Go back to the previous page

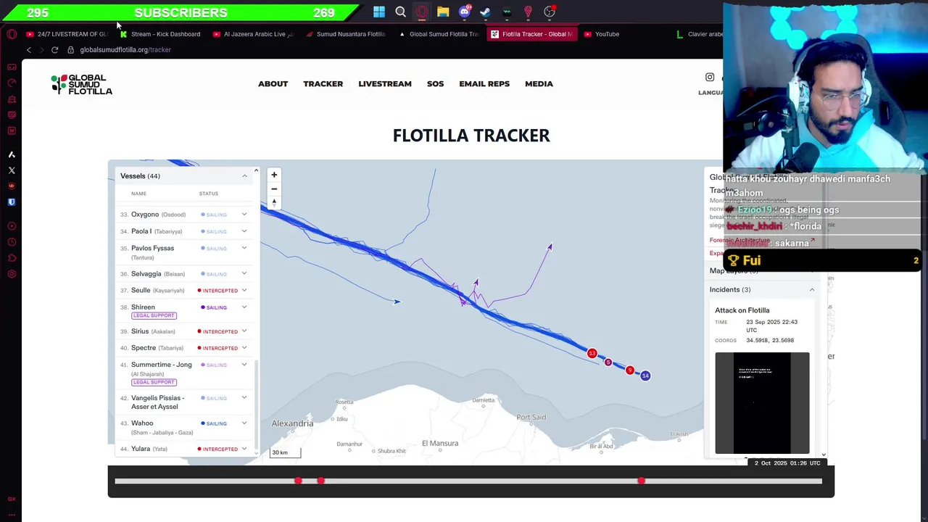point(28,50)
